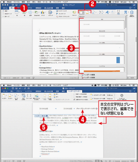The image size is (138, 162).
Task: Open the メディア media icon
Action: (50, 13)
